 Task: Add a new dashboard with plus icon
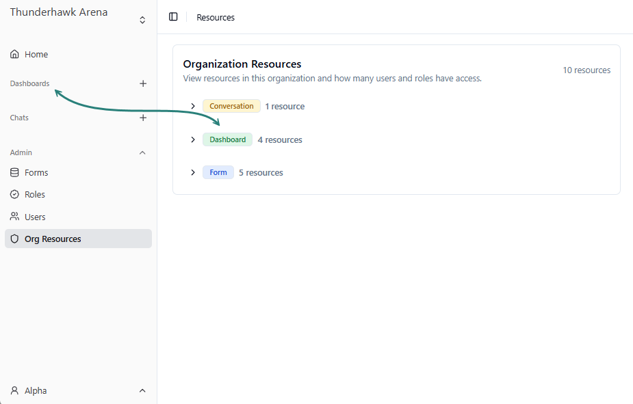(x=143, y=83)
